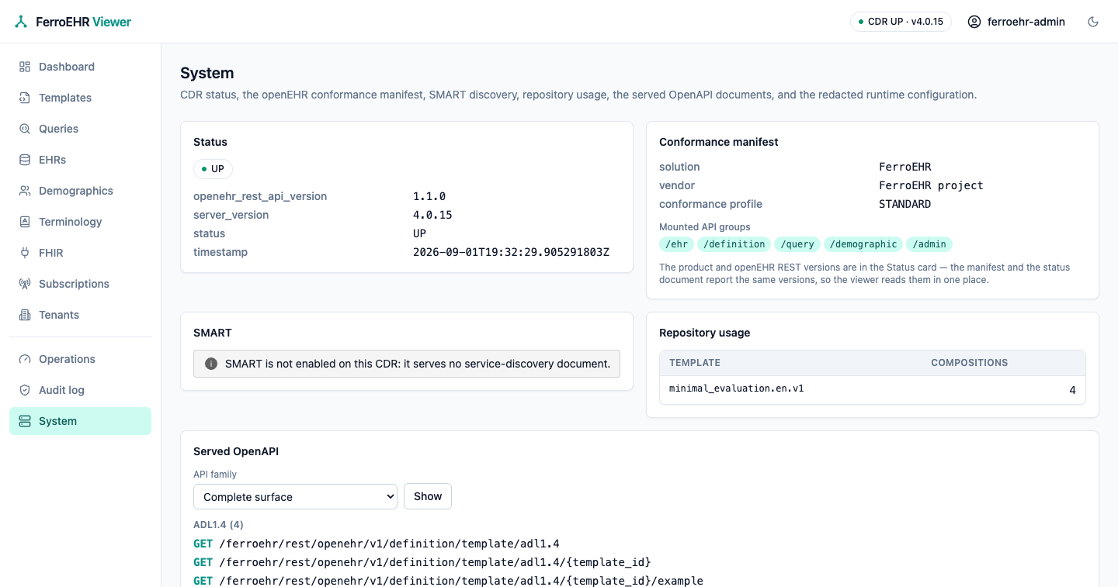Click the Audit log shield icon
Image resolution: width=1118 pixels, height=587 pixels.
[25, 390]
